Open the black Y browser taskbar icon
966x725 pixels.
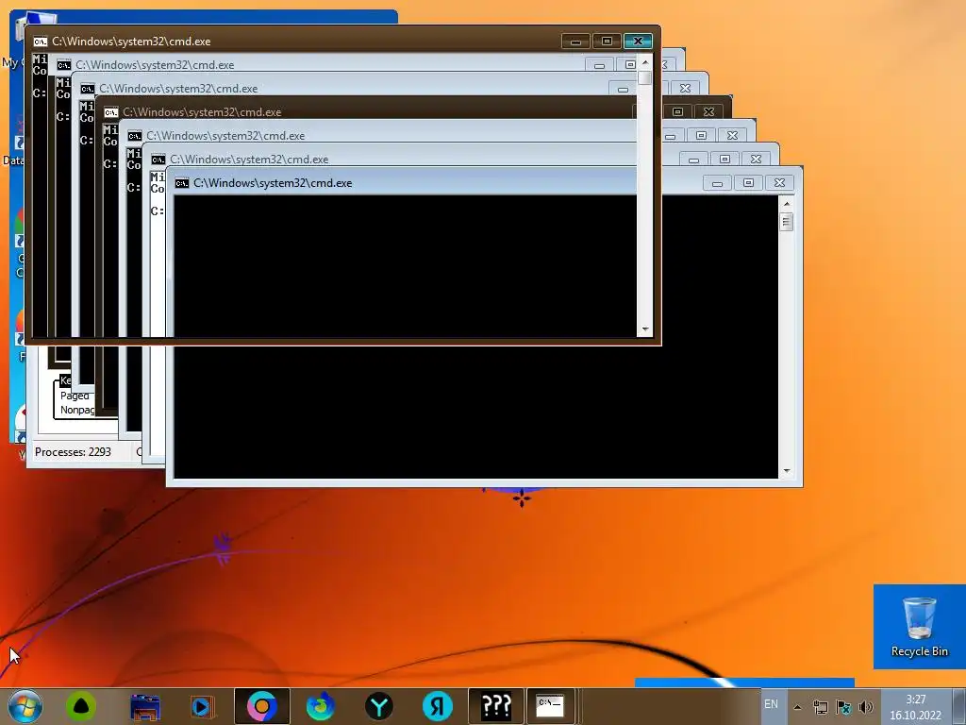pos(379,706)
